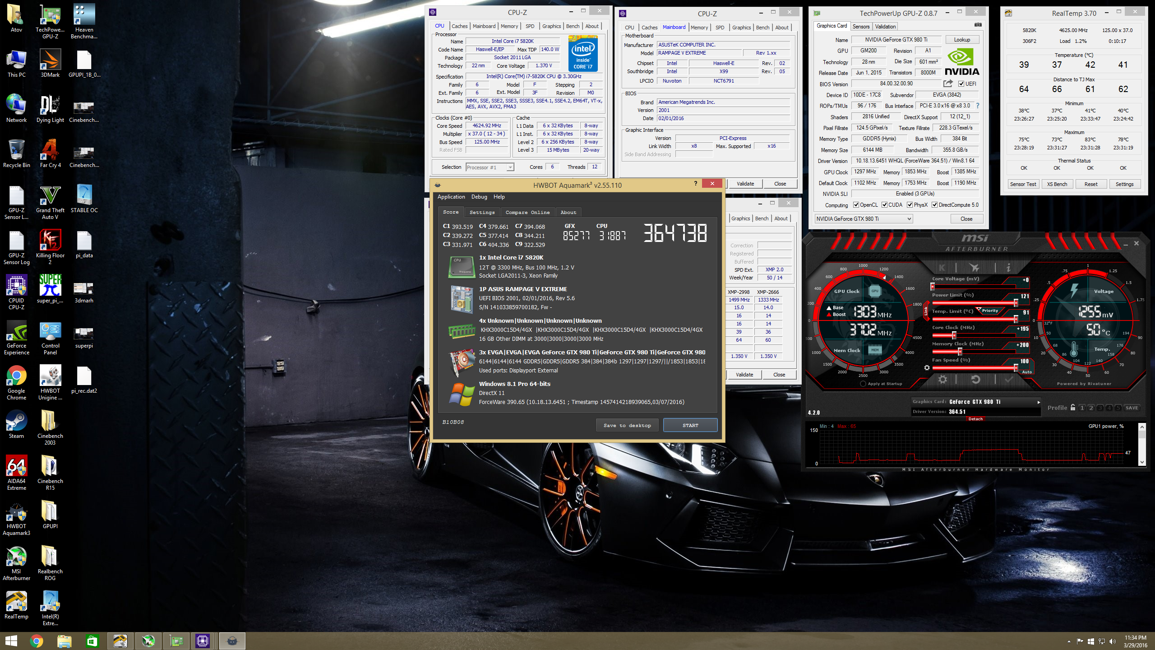Open Afterburner Kombustor K icon
The image size is (1155, 650).
click(x=942, y=267)
